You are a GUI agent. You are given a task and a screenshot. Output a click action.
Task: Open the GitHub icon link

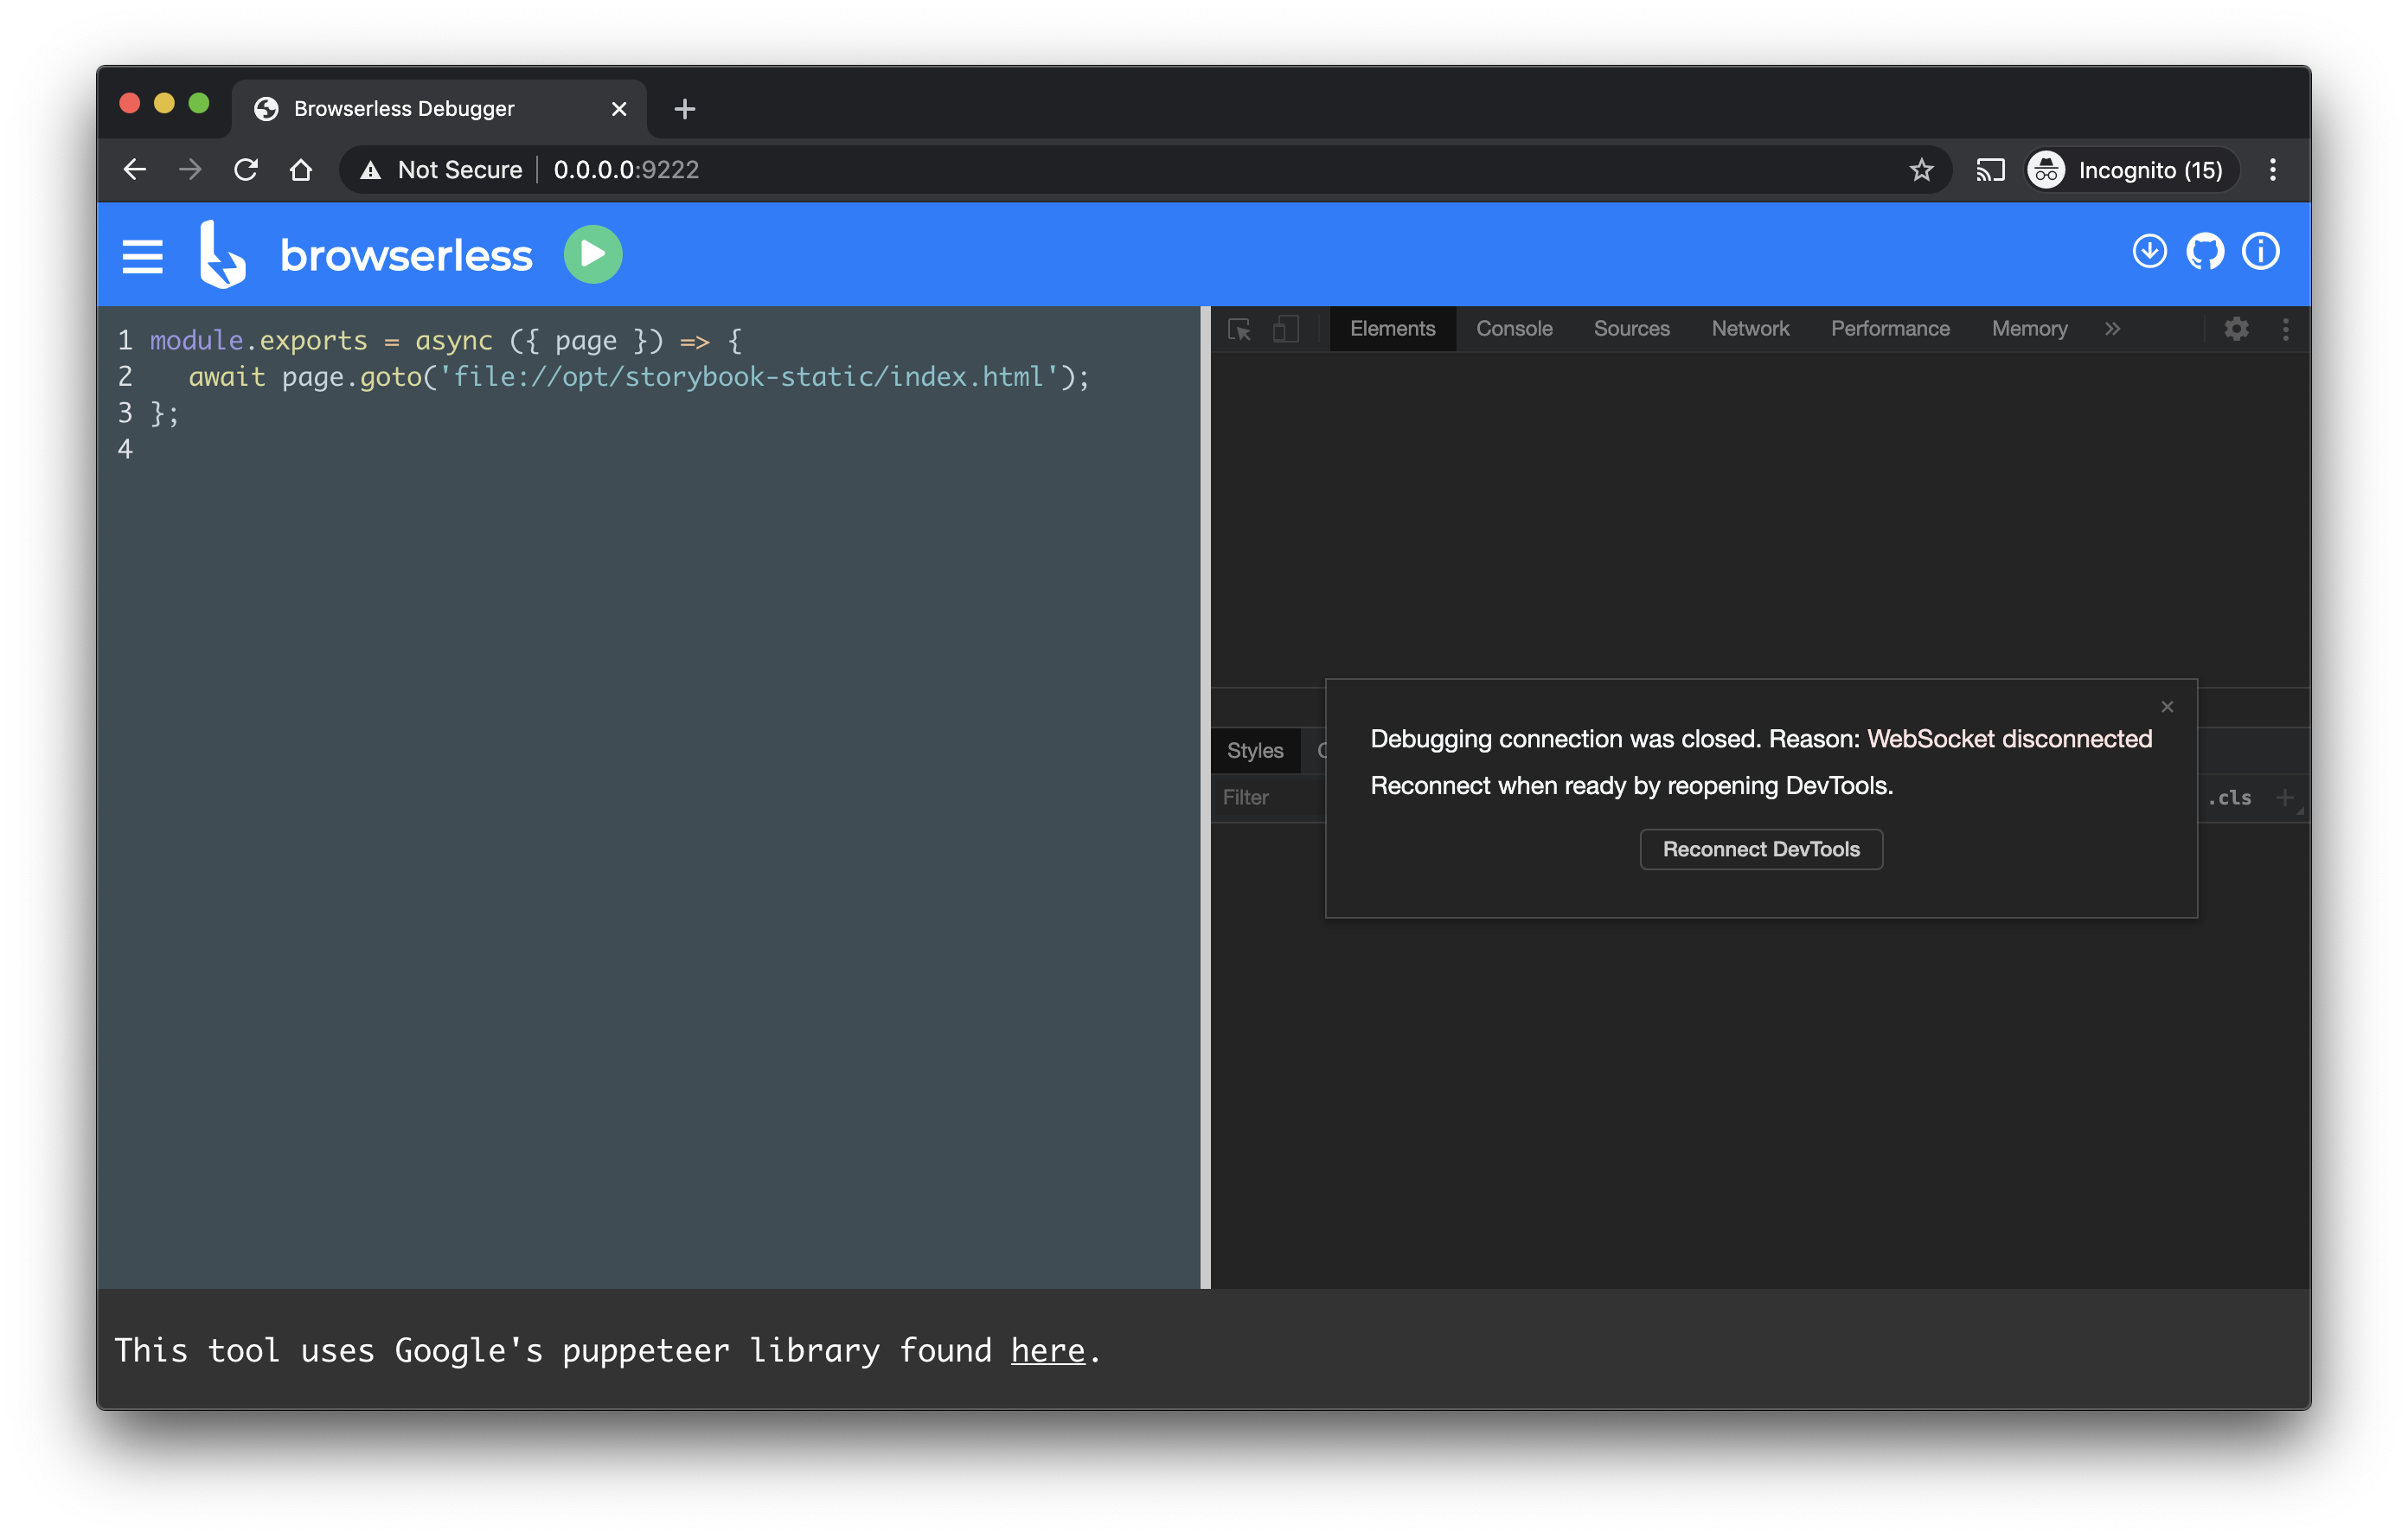click(x=2205, y=251)
